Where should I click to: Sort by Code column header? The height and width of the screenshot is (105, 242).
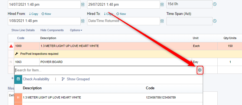21,38
